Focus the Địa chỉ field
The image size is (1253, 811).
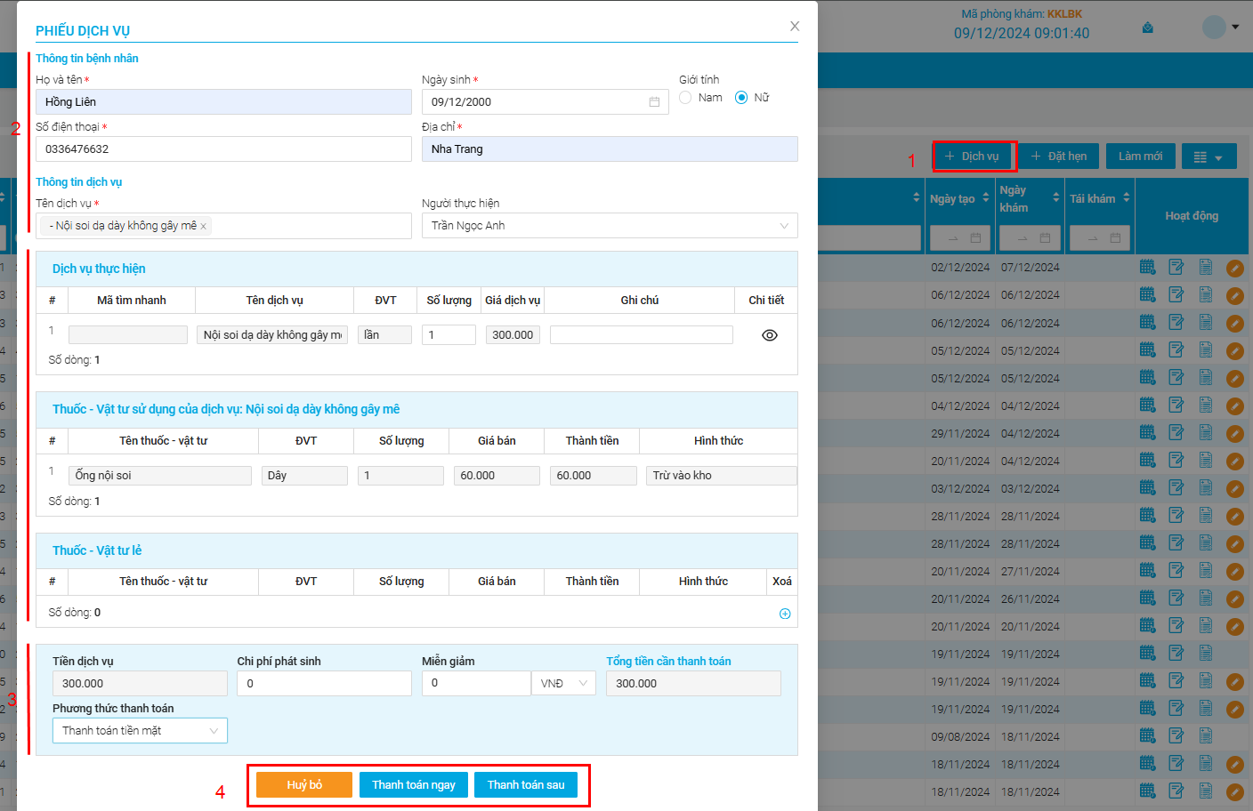coord(610,149)
